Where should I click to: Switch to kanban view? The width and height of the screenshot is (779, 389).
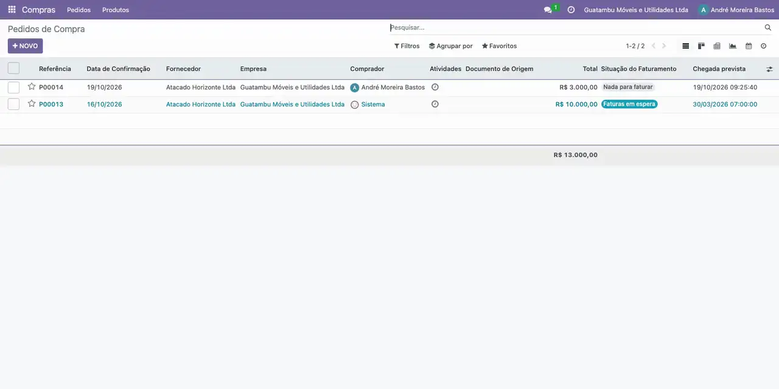click(x=701, y=46)
